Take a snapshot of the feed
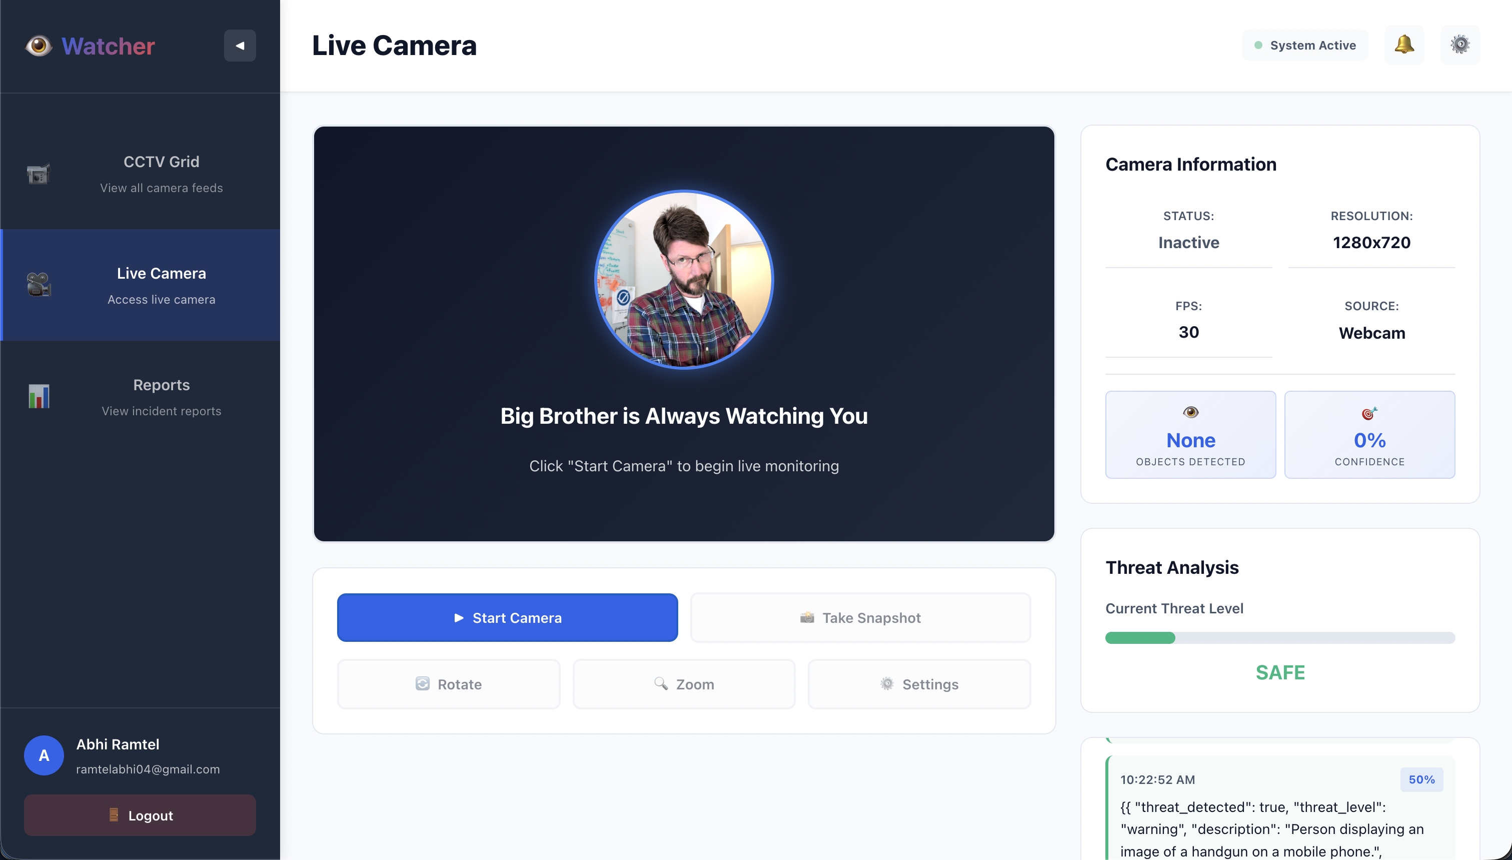Viewport: 1512px width, 860px height. tap(860, 618)
